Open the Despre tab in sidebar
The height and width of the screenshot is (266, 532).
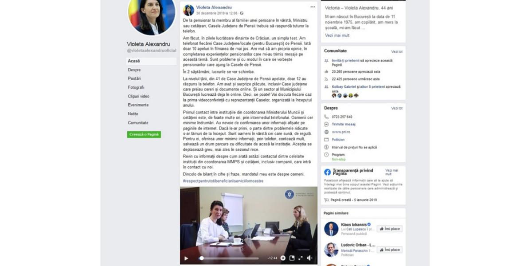coord(134,70)
